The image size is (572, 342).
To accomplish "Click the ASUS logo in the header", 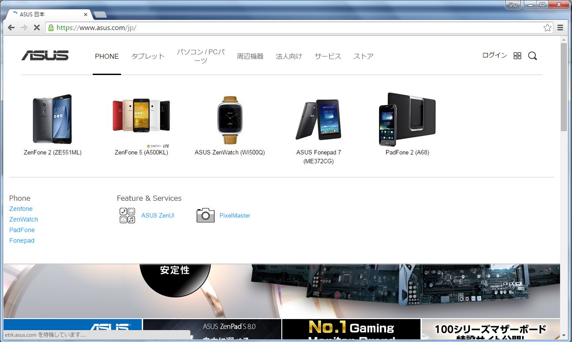I will click(45, 56).
